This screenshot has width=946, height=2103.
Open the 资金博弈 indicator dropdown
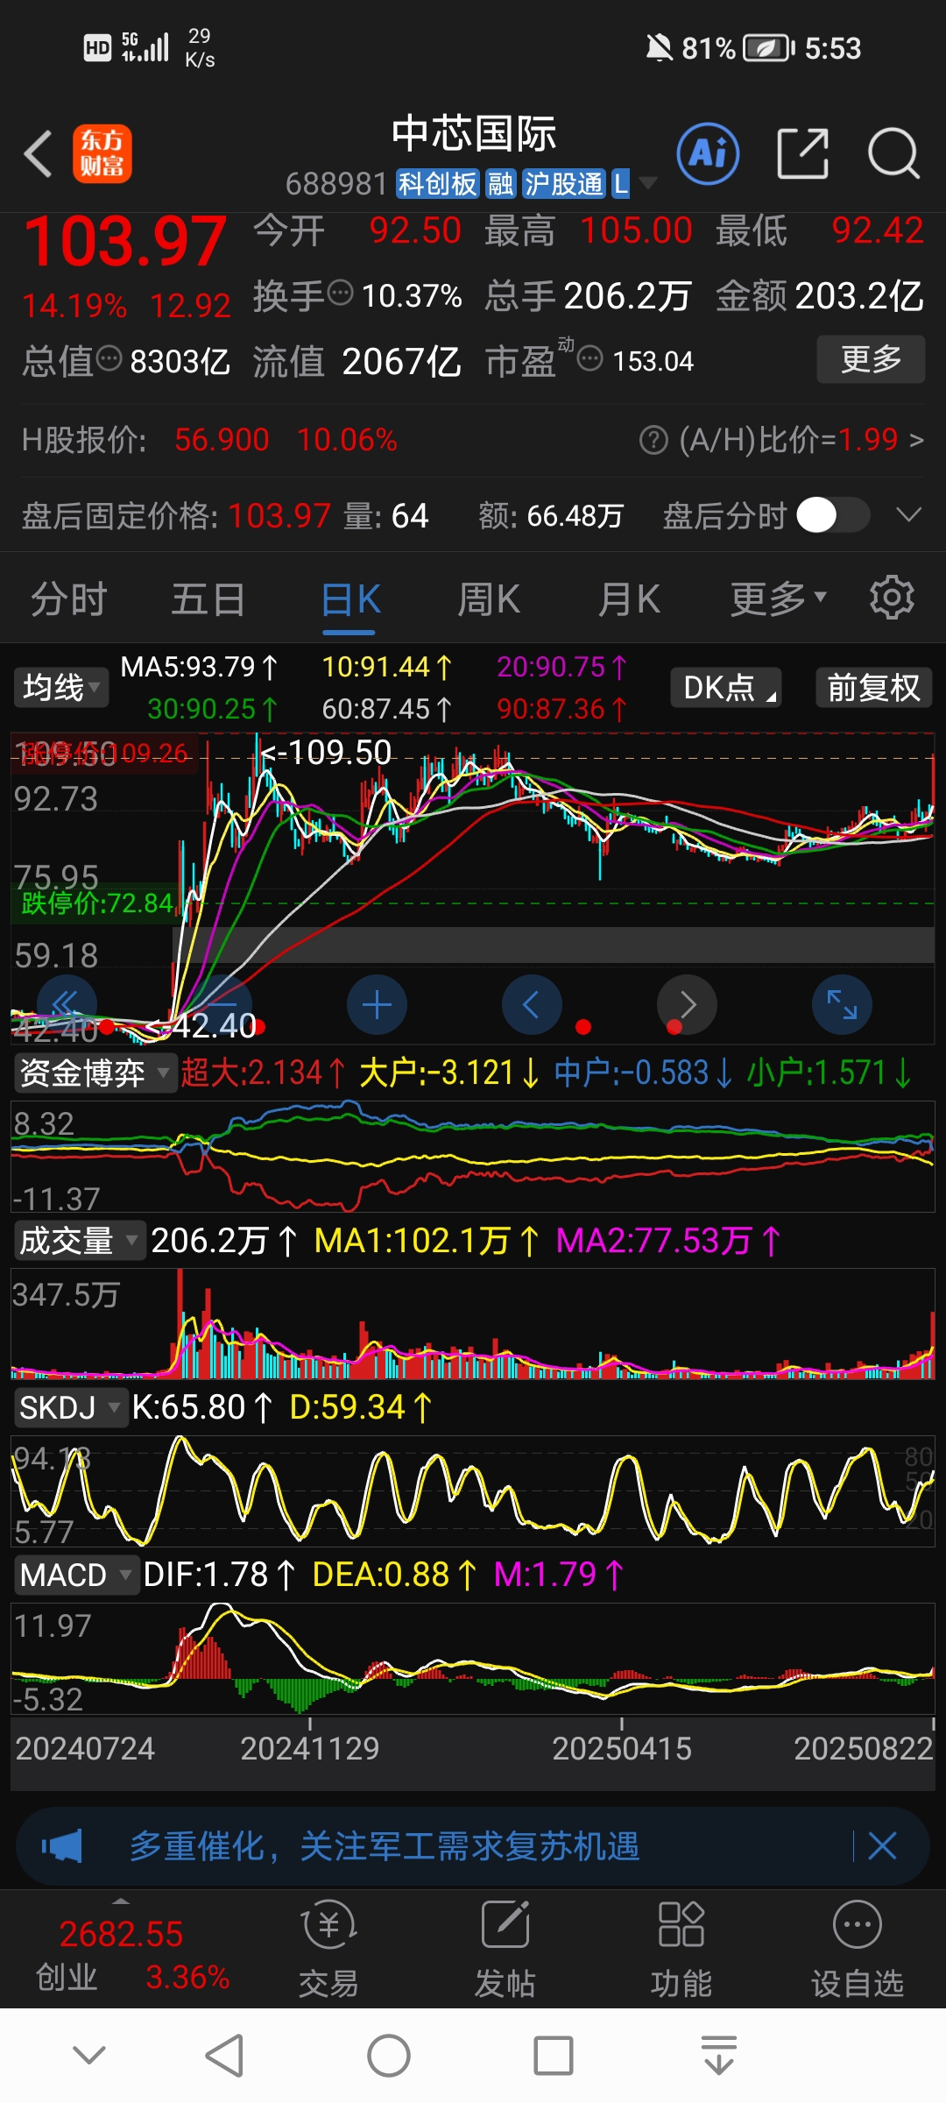(95, 1073)
